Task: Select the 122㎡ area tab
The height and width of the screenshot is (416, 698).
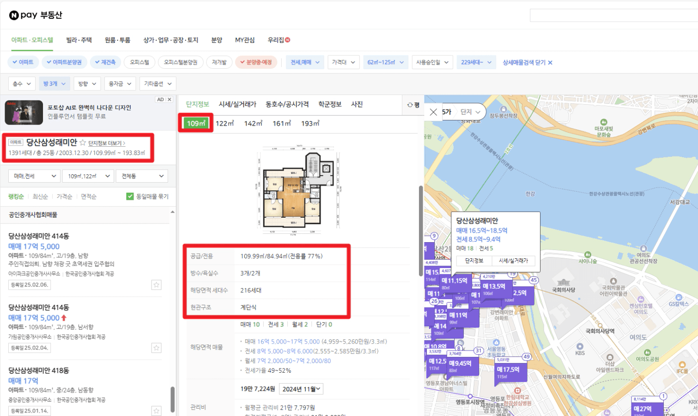Action: (225, 124)
